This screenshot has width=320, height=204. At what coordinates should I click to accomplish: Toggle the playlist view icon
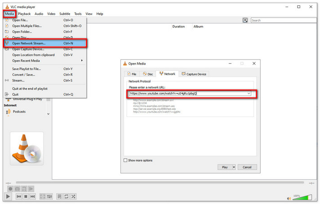pyautogui.click(x=59, y=196)
